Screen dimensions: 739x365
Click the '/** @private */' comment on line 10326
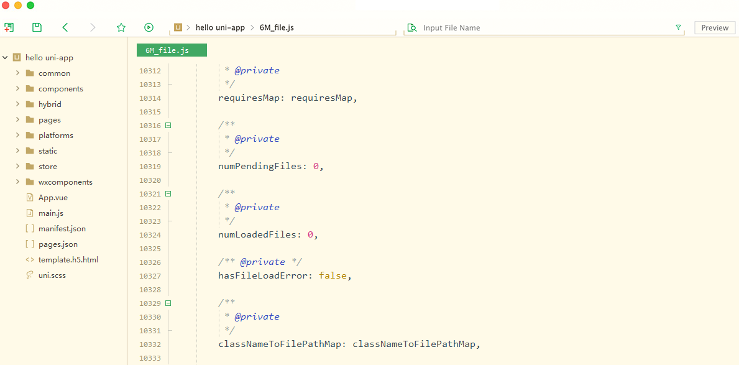tap(260, 262)
